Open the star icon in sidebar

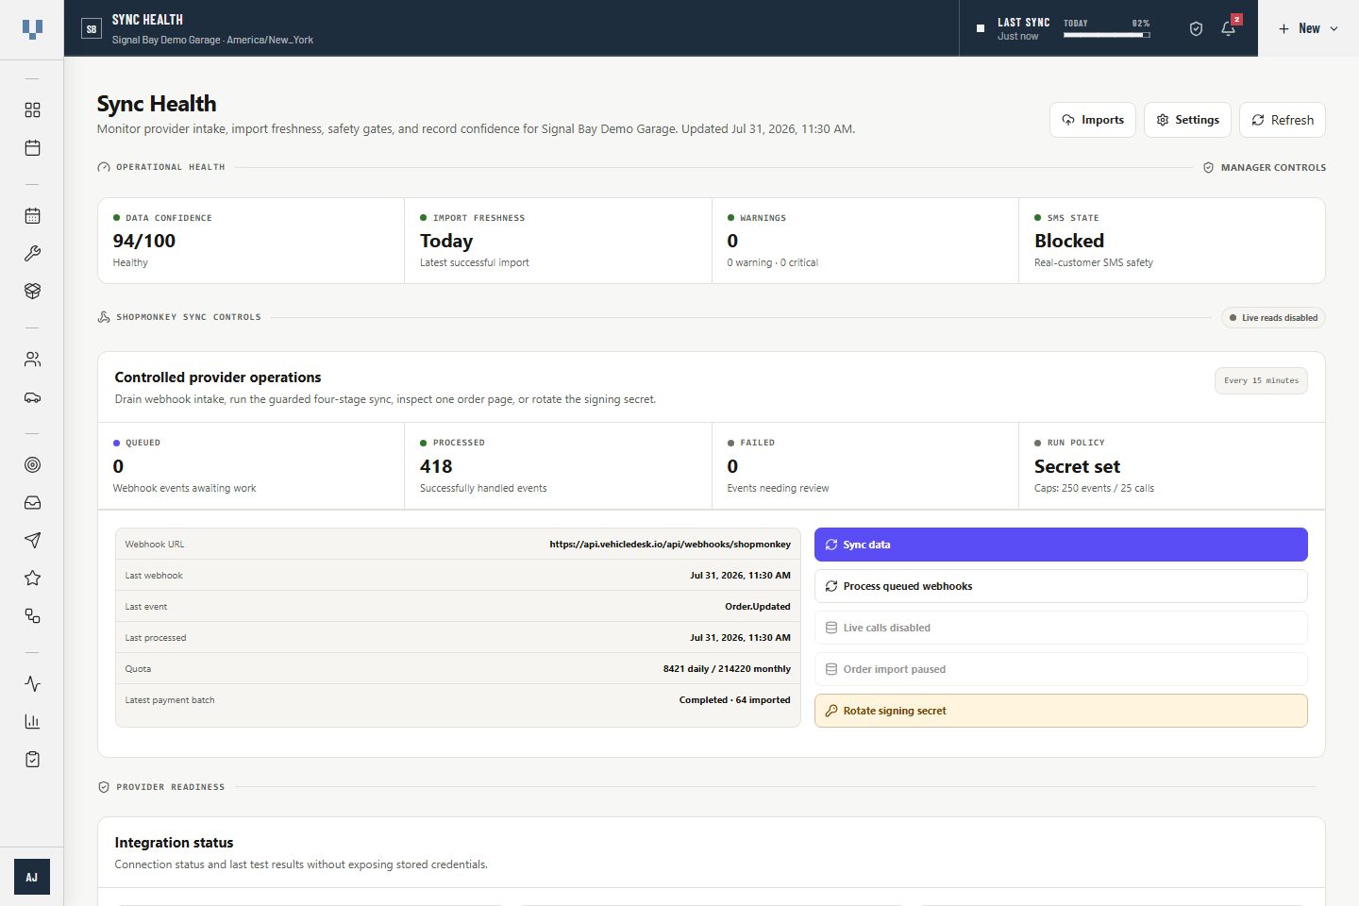(32, 579)
